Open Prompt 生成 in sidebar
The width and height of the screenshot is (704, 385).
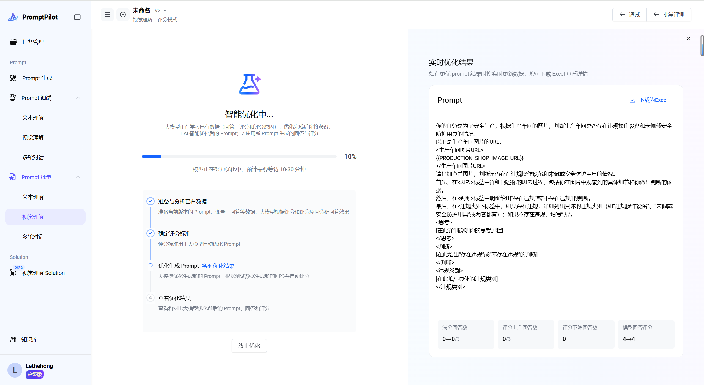click(37, 78)
